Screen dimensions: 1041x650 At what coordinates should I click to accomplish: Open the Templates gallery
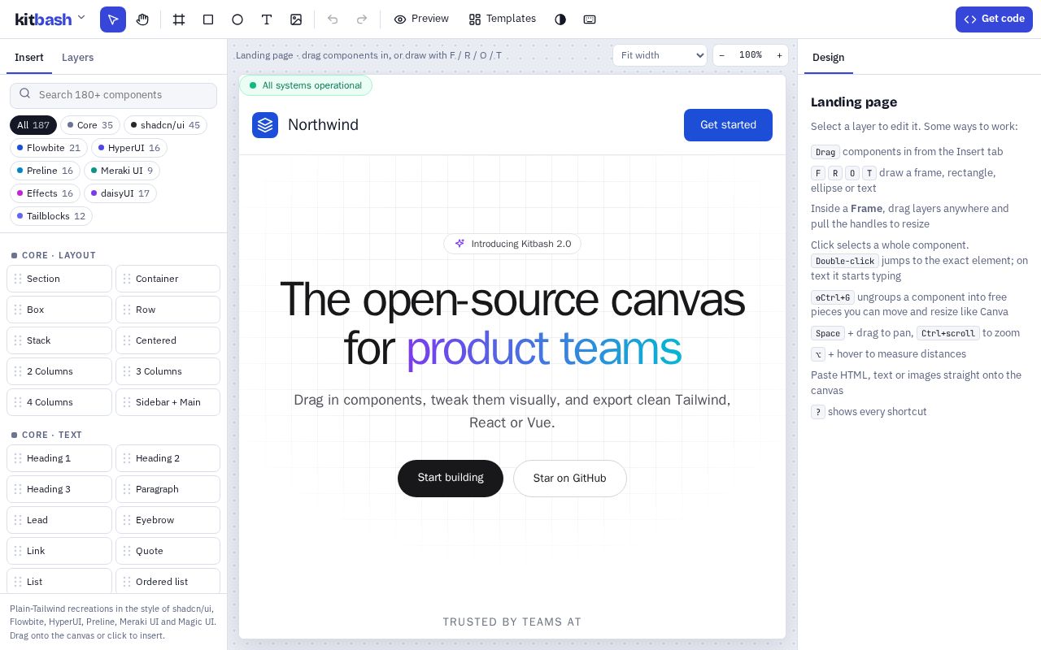tap(503, 19)
